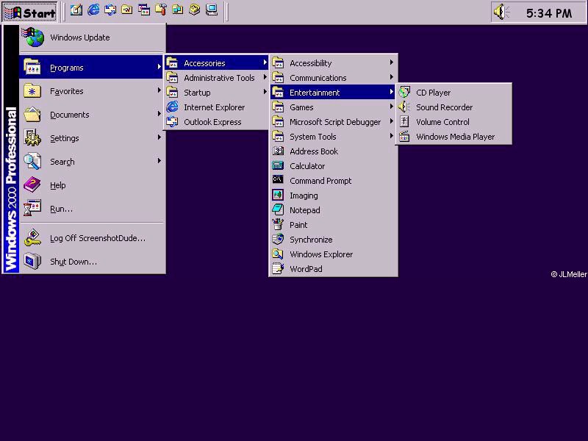
Task: Launch the Imaging program
Action: [x=333, y=196]
